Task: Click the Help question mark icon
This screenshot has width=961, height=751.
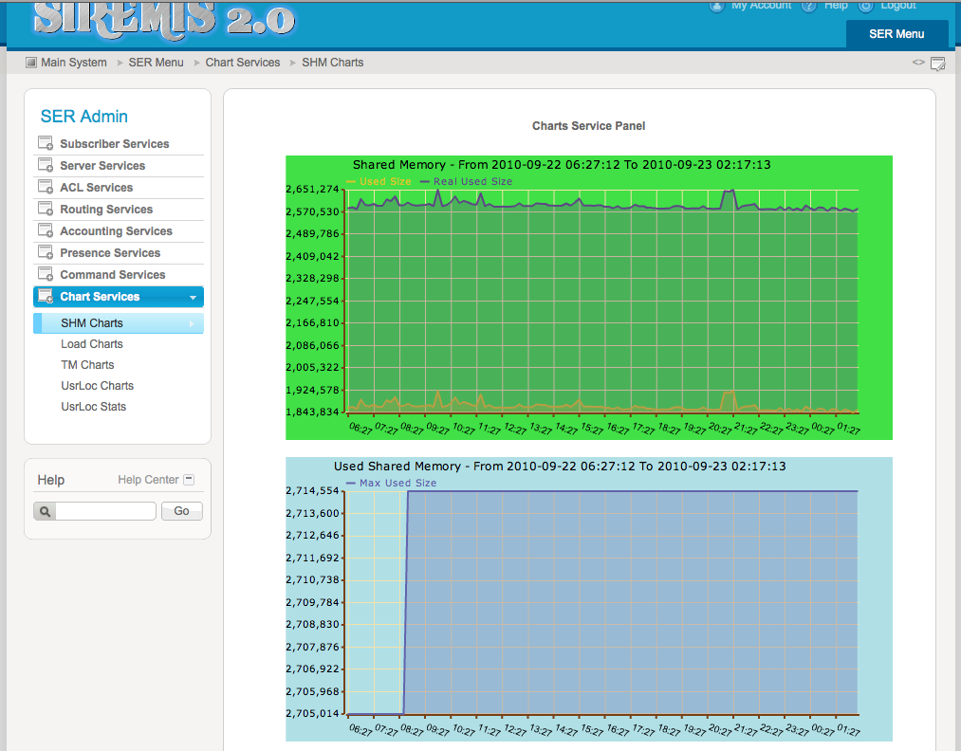Action: coord(808,6)
